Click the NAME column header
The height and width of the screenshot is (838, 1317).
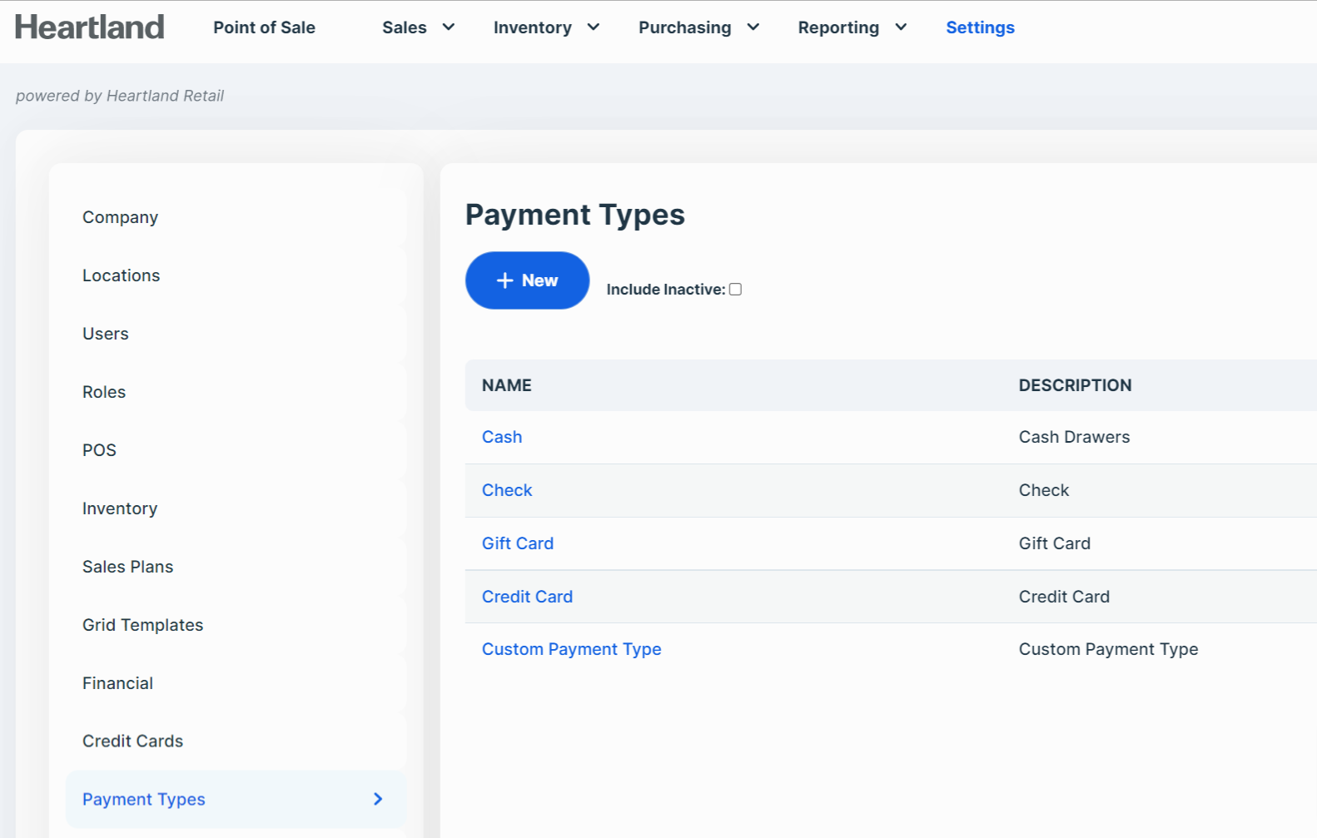[x=507, y=385]
